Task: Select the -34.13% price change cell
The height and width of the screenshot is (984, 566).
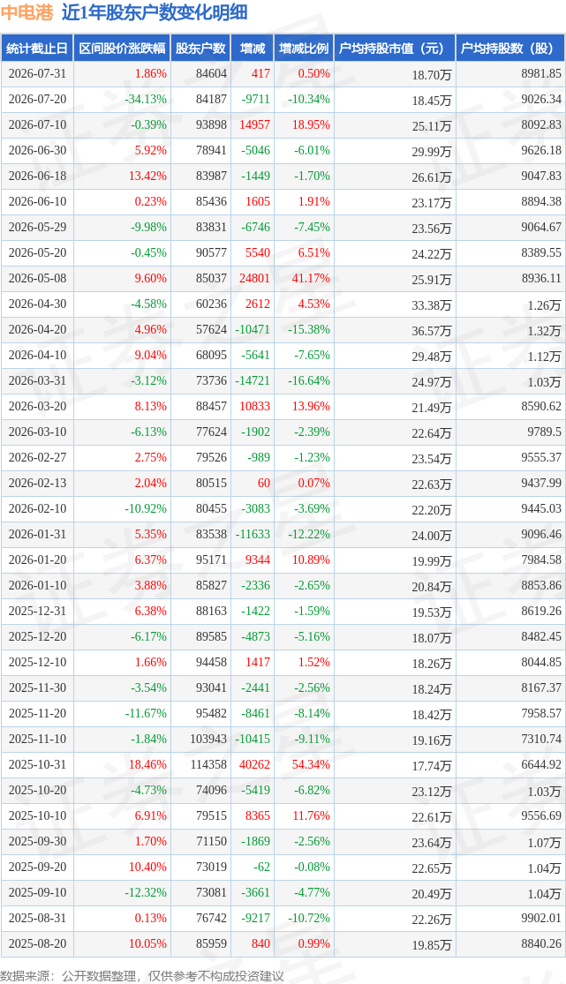Action: click(145, 99)
